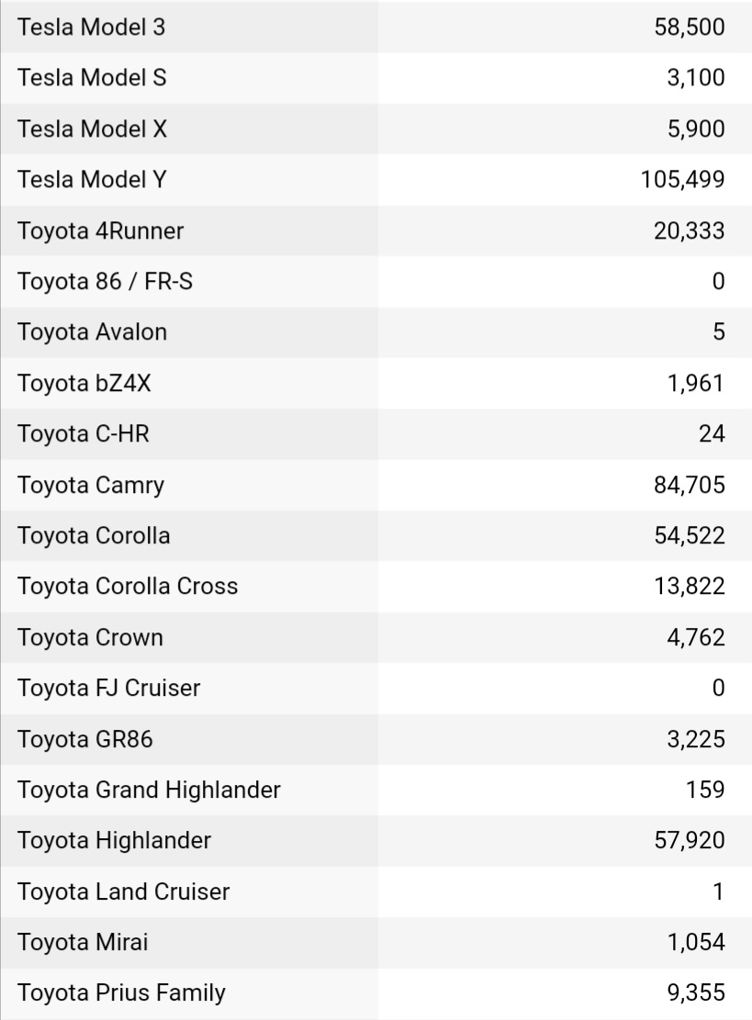Click the Toyota Mirai model name
Image resolution: width=752 pixels, height=1020 pixels.
coord(83,942)
